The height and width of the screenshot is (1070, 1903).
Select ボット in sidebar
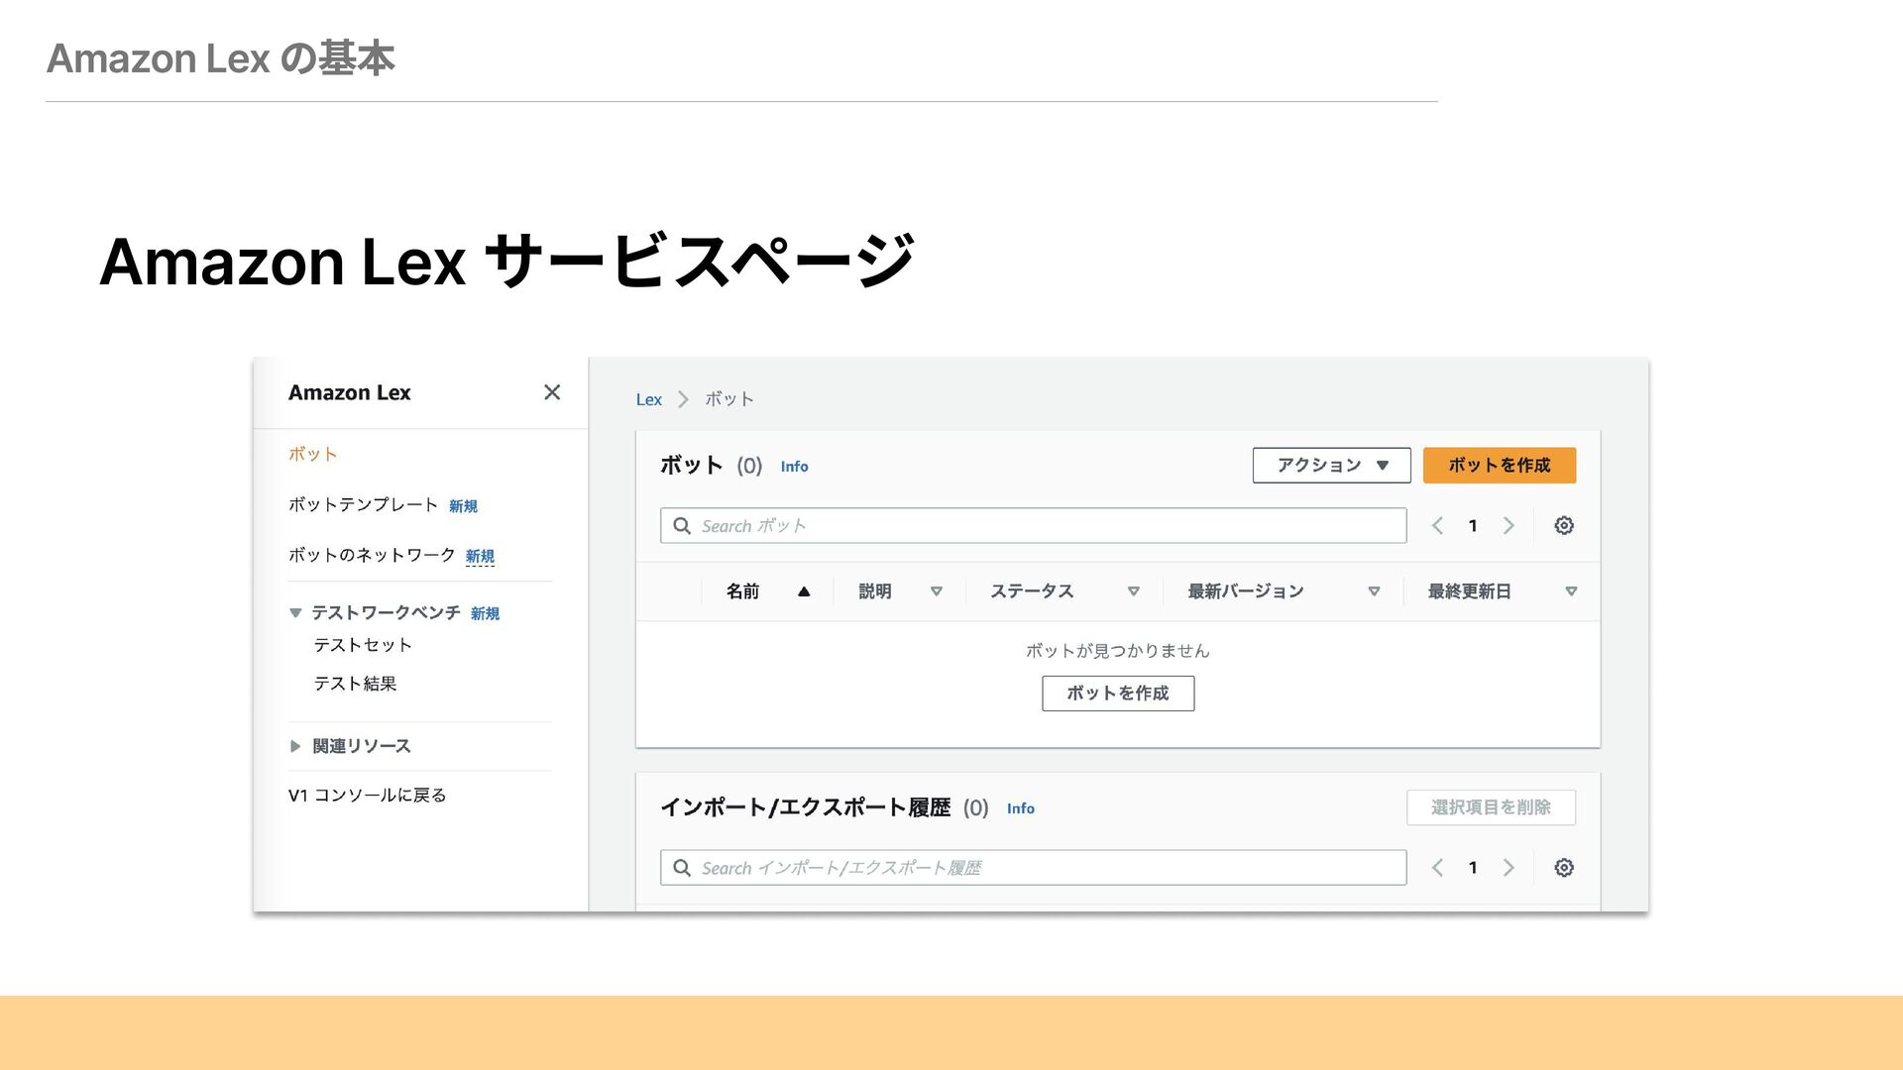(312, 454)
